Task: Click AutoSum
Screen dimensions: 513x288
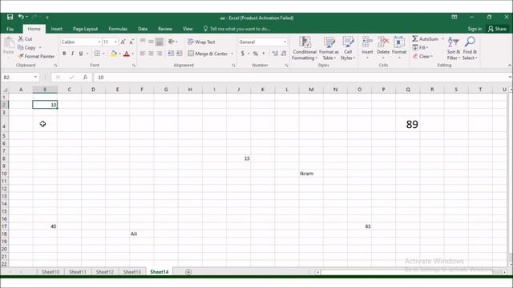Action: 425,39
